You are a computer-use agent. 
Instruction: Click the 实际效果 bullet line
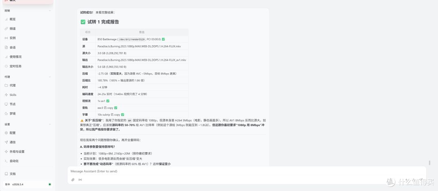point(113,158)
